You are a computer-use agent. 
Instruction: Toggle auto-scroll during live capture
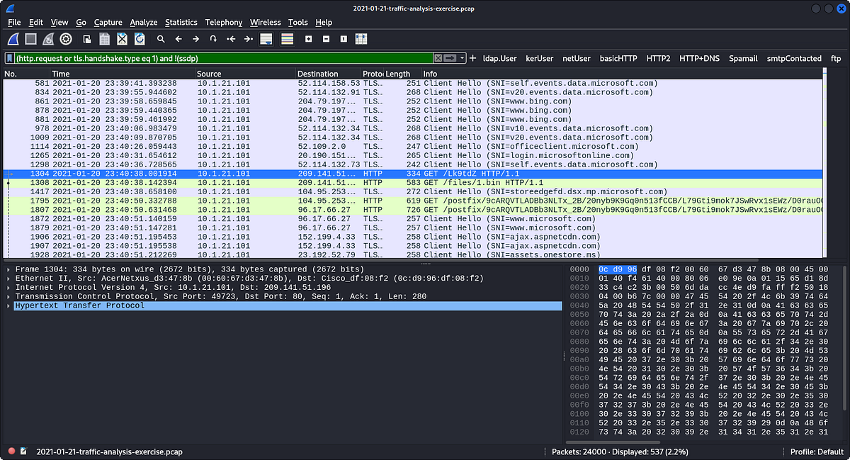click(266, 39)
